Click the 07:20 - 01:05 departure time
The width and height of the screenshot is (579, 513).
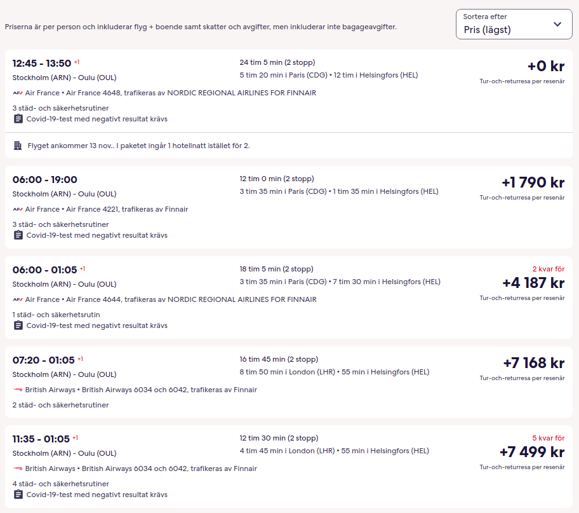pyautogui.click(x=43, y=360)
